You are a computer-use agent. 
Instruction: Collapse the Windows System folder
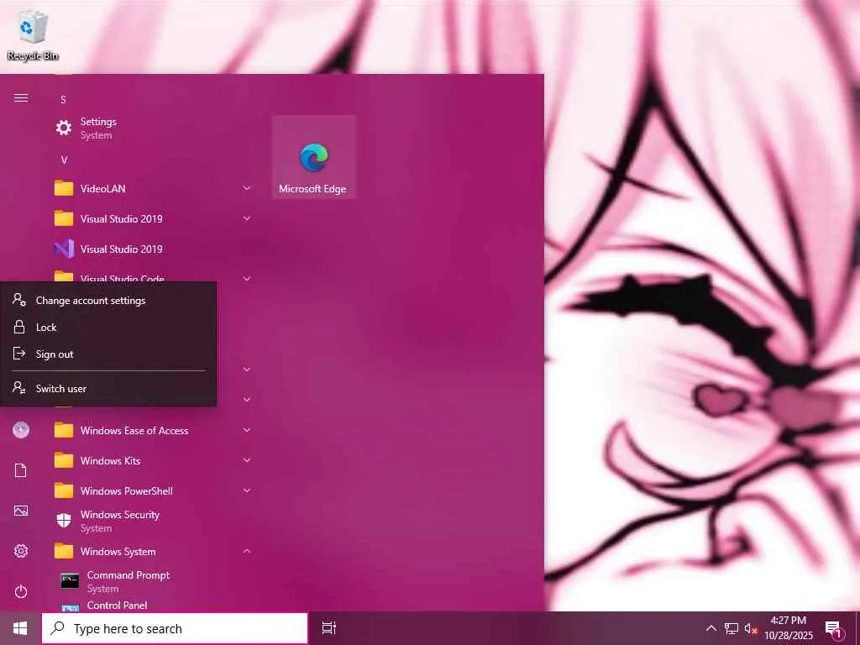pos(153,551)
